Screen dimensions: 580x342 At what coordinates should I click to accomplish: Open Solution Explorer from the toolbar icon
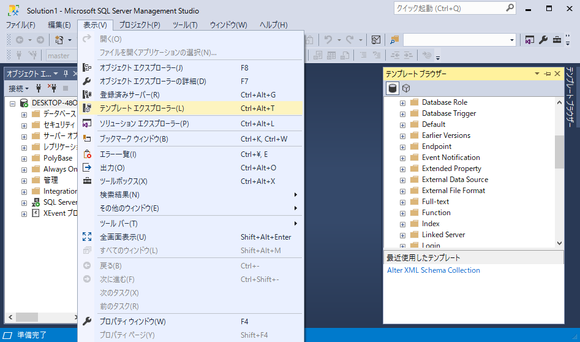[x=529, y=40]
